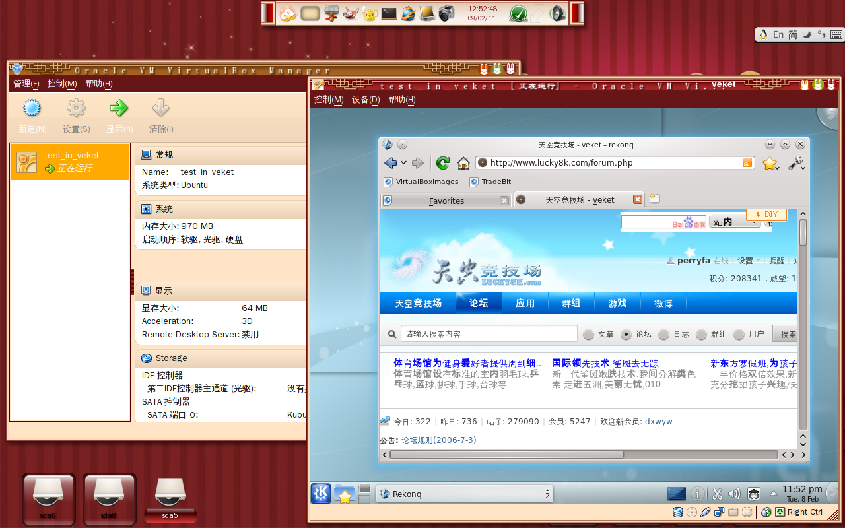Select the 游戏 navigation tab
This screenshot has width=845, height=528.
(x=618, y=304)
